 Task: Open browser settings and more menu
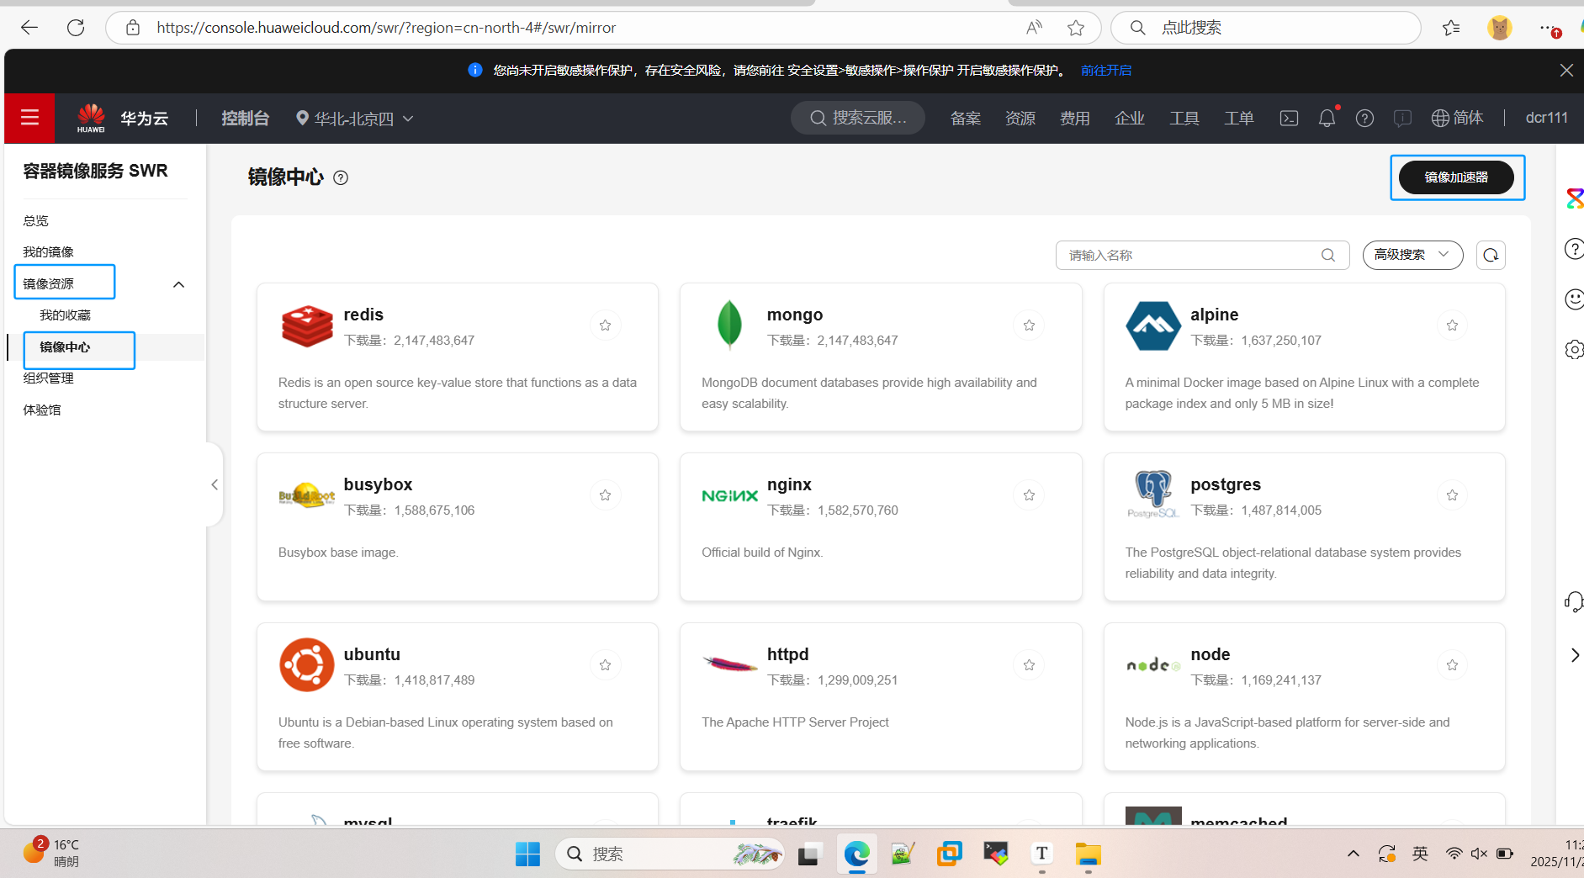1549,29
